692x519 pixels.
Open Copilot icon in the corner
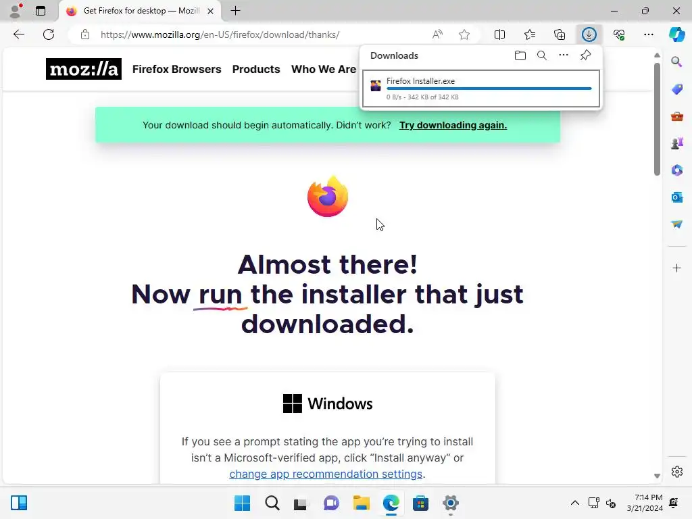pos(676,34)
